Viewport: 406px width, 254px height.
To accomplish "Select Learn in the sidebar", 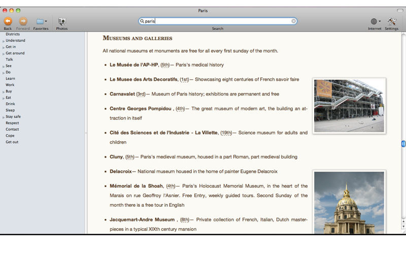I will pyautogui.click(x=10, y=79).
